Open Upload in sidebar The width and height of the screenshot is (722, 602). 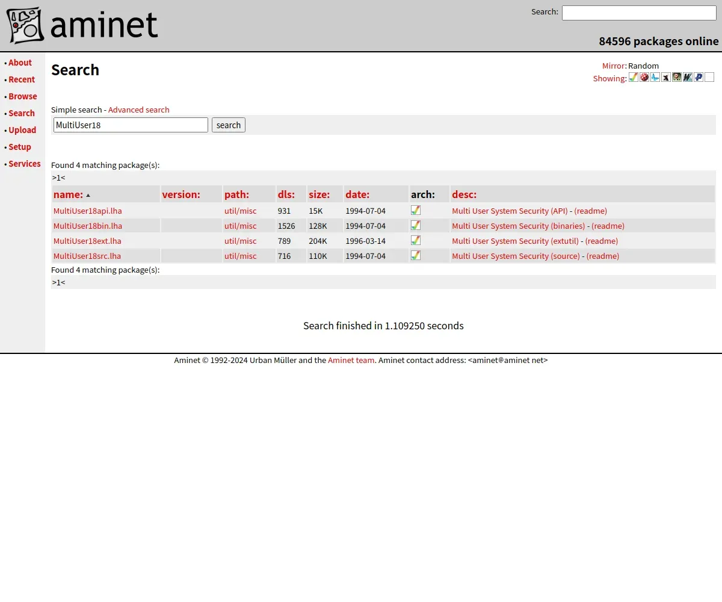click(x=22, y=130)
